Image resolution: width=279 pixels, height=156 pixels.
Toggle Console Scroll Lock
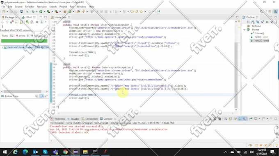(231, 119)
